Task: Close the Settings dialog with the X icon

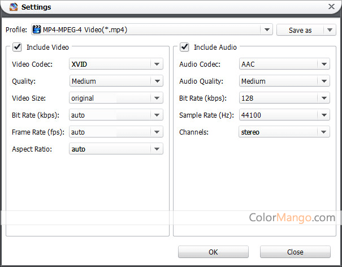Action: click(331, 7)
